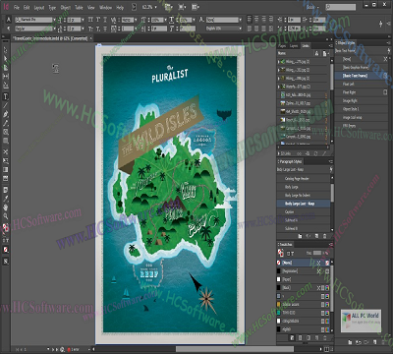Open the Layout menu
The height and width of the screenshot is (354, 393).
point(39,7)
